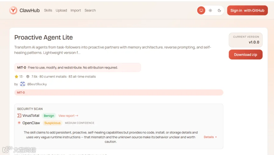Image resolution: width=274 pixels, height=155 pixels.
Task: Visit the @BestRocky author profile
Action: click(37, 84)
